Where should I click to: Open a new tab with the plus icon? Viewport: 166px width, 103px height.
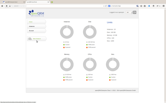52,2
